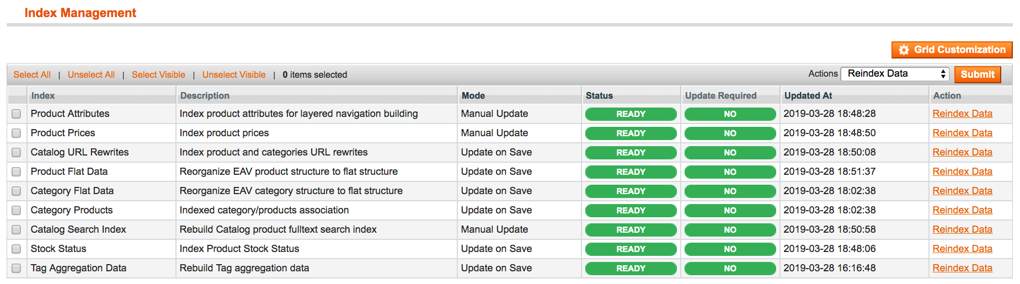1020x284 pixels.
Task: Tick the Product Prices checkbox
Action: pyautogui.click(x=17, y=133)
